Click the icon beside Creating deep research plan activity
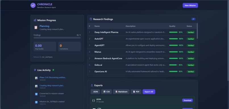This screenshot has height=109, width=229. tap(36, 86)
